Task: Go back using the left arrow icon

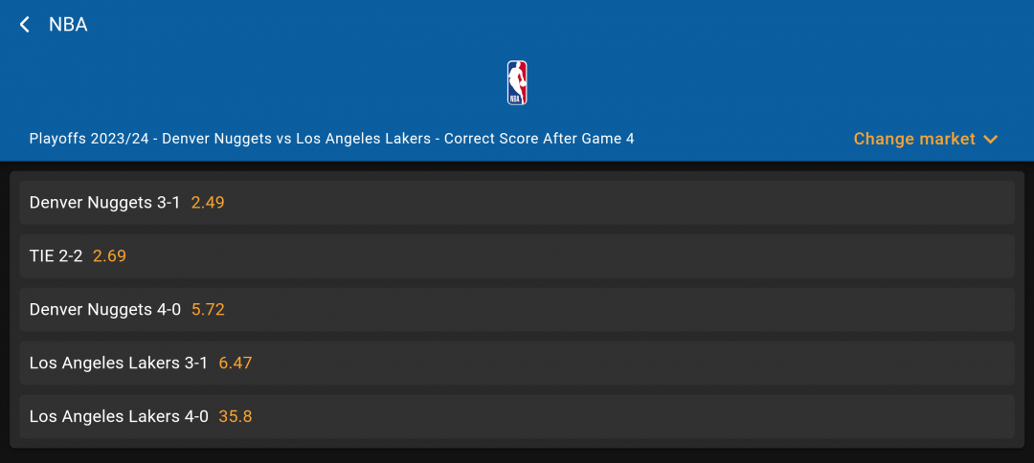Action: pos(25,25)
